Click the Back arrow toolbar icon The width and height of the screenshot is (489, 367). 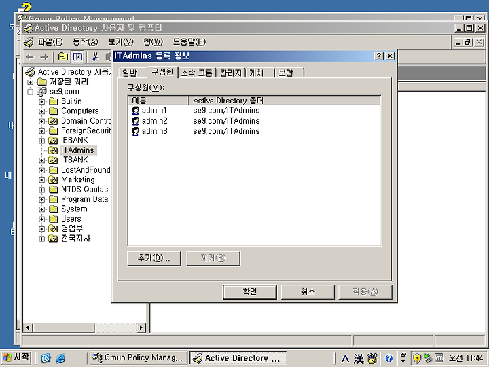(31, 57)
